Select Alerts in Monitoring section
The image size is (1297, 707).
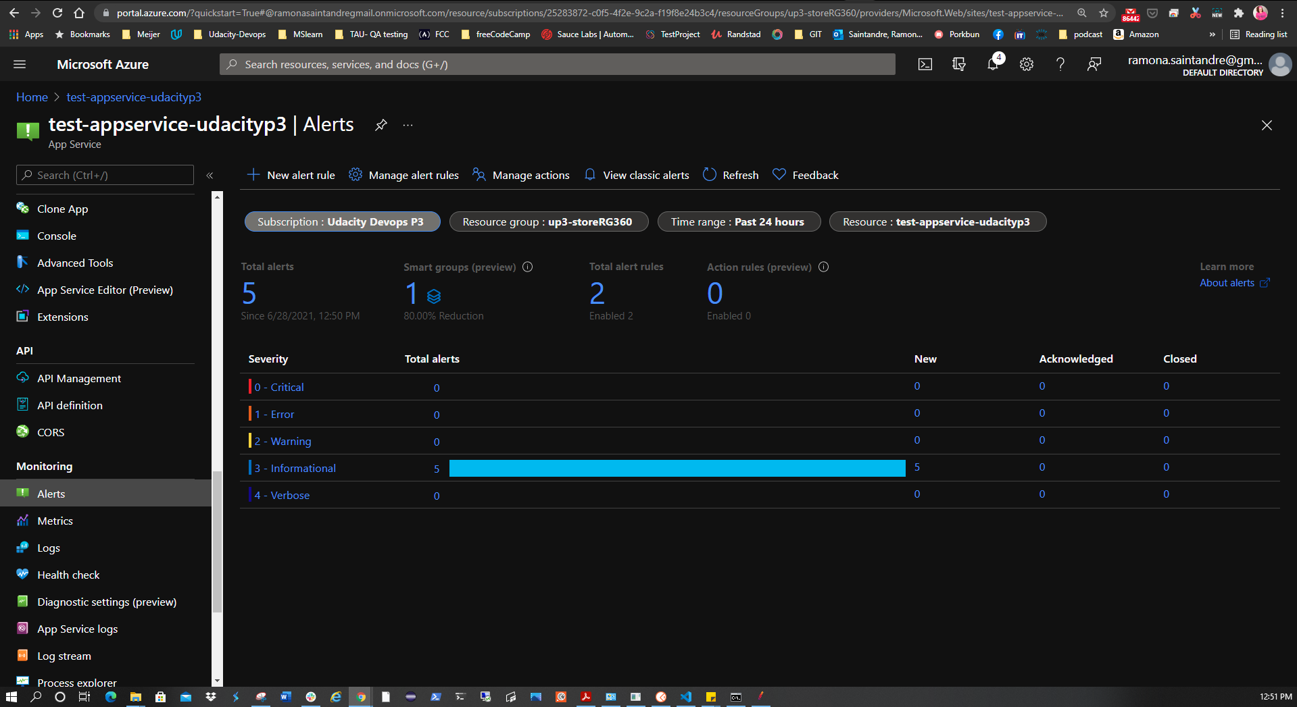click(x=105, y=494)
